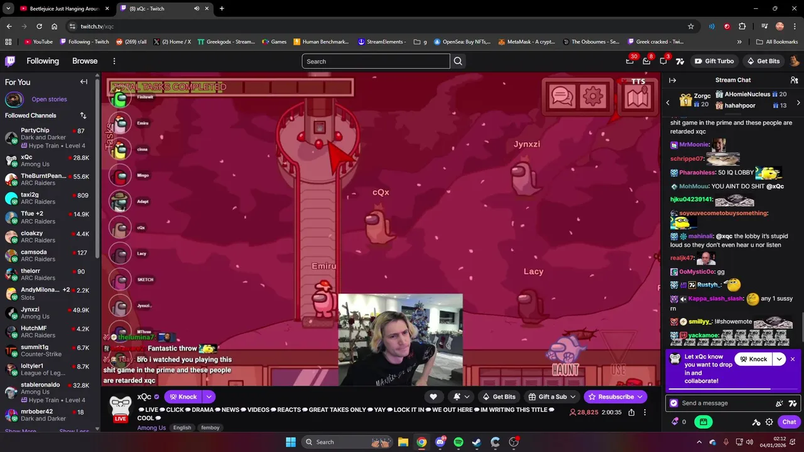Open chat settings gear icon
Screen dimensions: 804x452
pyautogui.click(x=769, y=422)
